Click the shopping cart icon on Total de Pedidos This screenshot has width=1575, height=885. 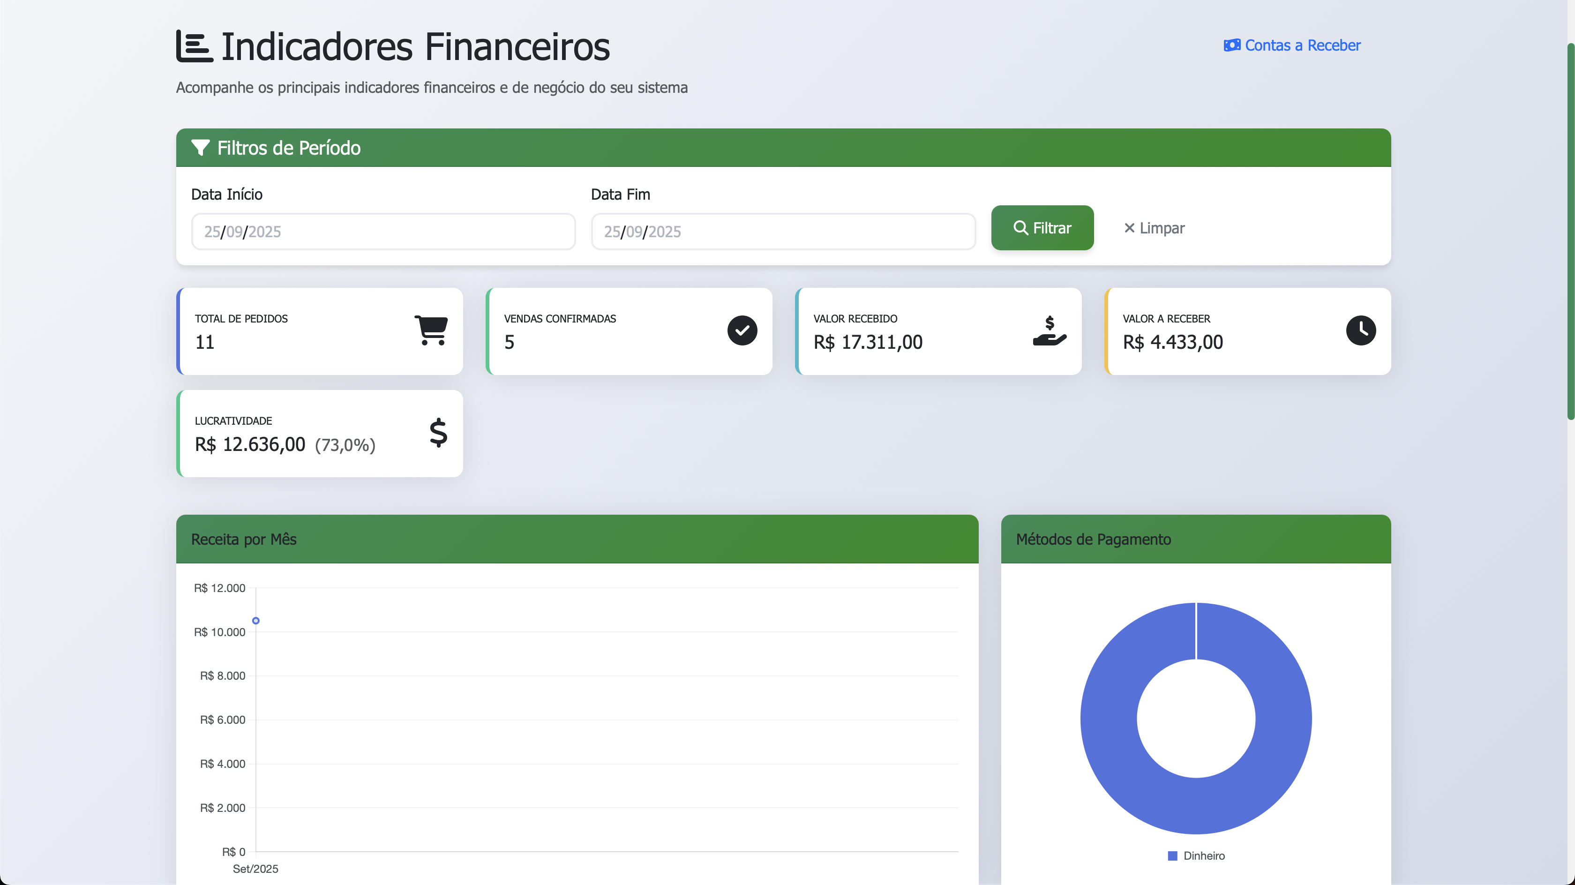[432, 330]
